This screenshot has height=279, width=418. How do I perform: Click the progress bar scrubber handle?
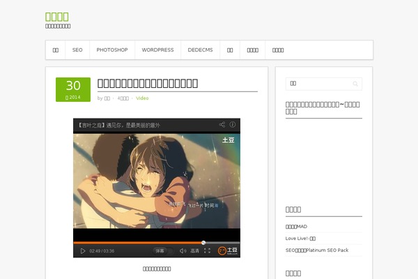pos(203,243)
